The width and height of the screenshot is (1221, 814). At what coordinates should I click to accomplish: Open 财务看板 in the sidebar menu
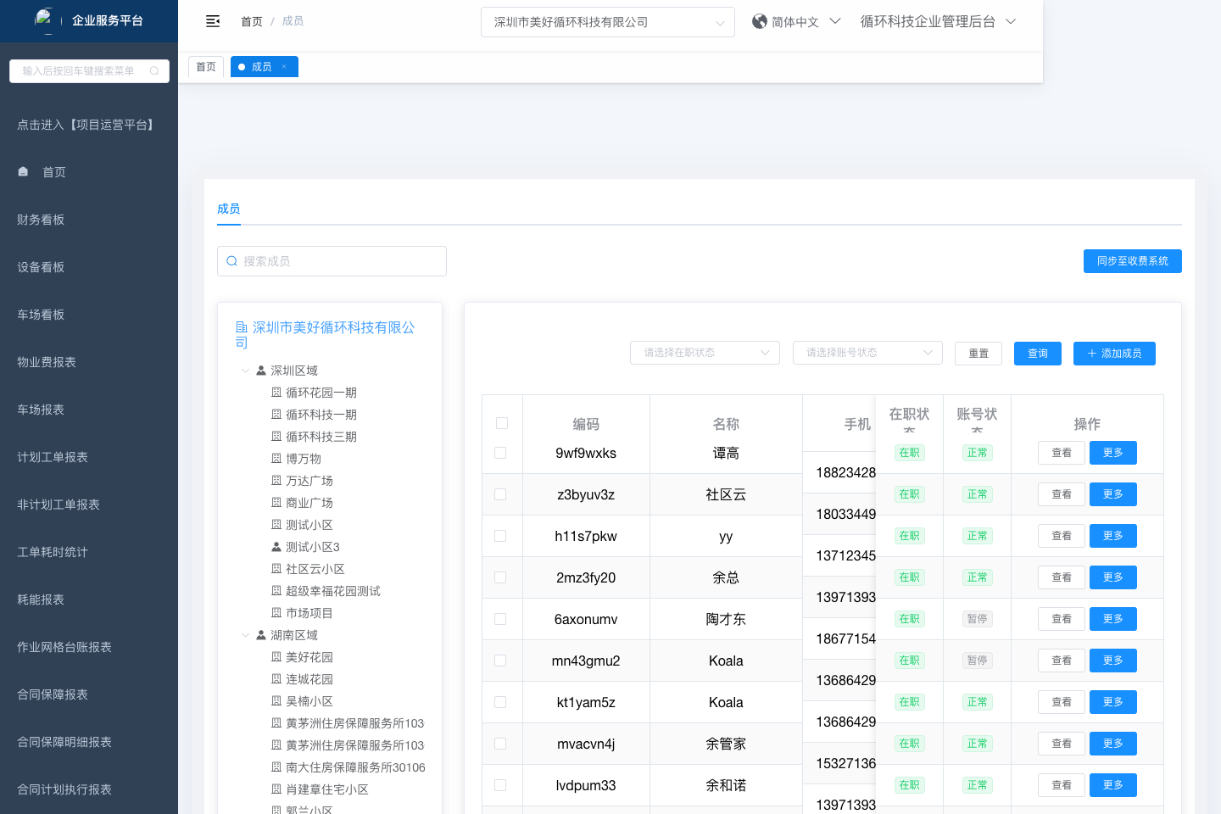coord(41,220)
